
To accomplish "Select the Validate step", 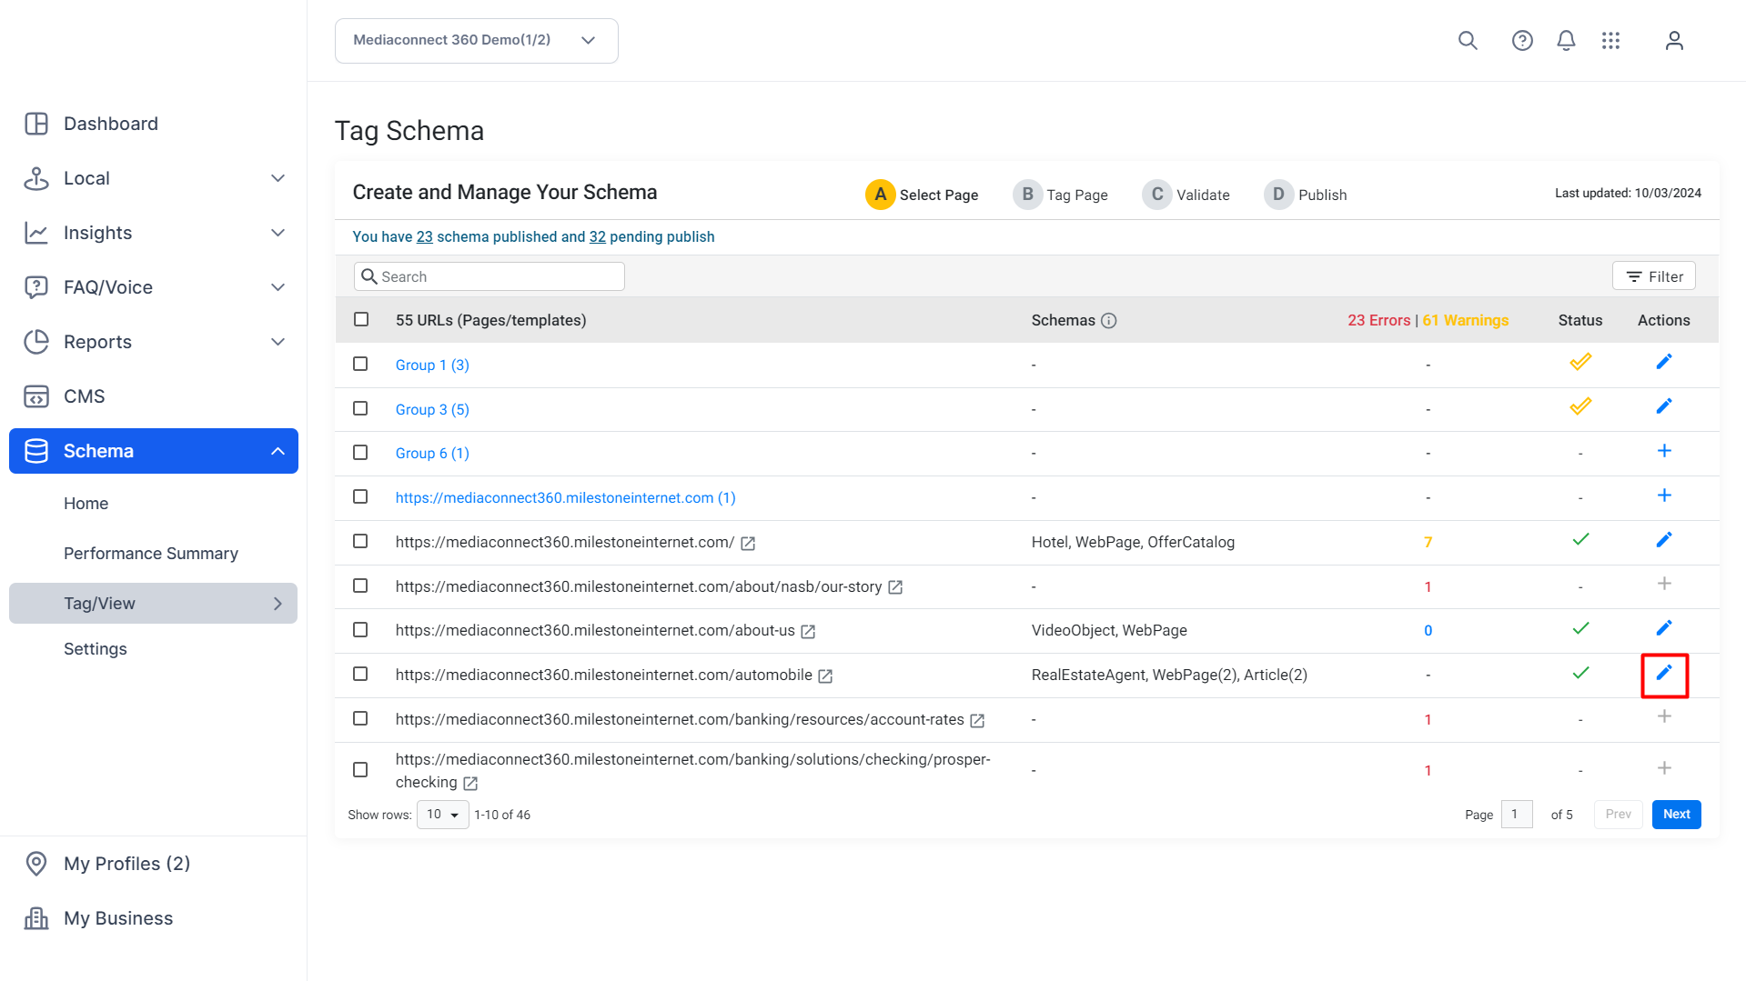I will point(1186,195).
